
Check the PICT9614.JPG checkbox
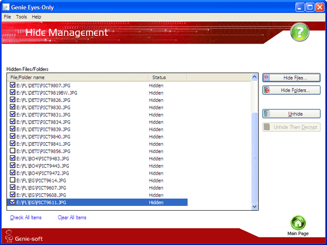pyautogui.click(x=13, y=180)
